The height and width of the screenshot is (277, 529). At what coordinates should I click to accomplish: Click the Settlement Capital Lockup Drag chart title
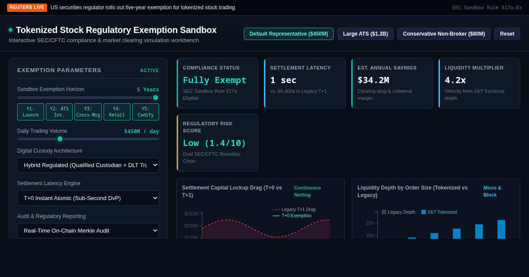coord(232,191)
